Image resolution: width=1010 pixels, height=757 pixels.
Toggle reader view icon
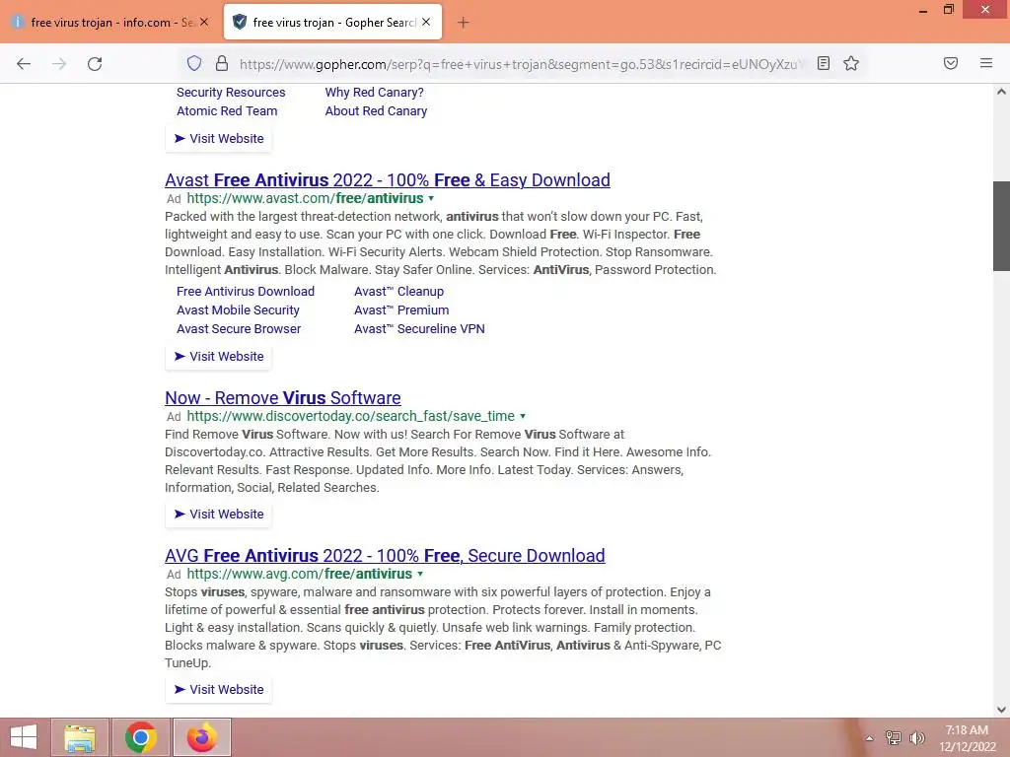point(824,63)
